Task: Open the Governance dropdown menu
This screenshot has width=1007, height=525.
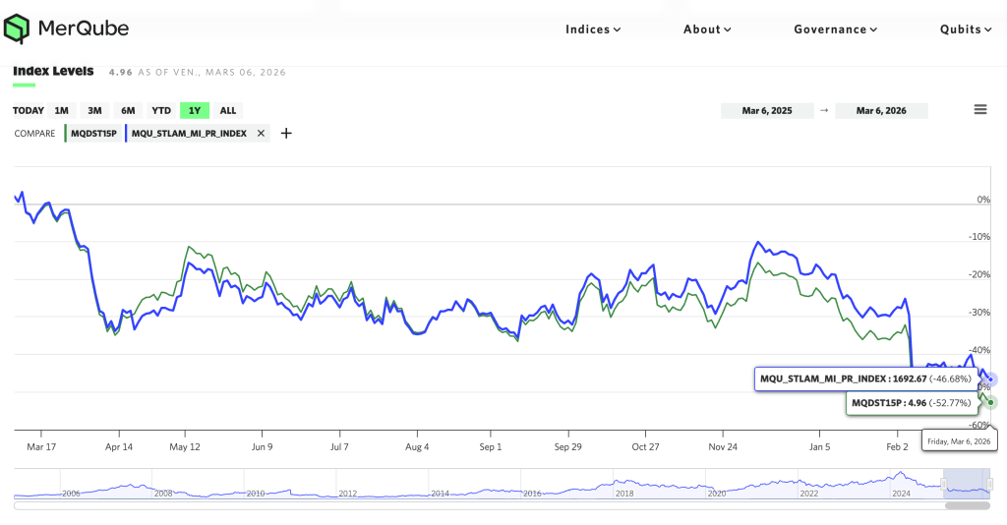Action: [x=836, y=29]
